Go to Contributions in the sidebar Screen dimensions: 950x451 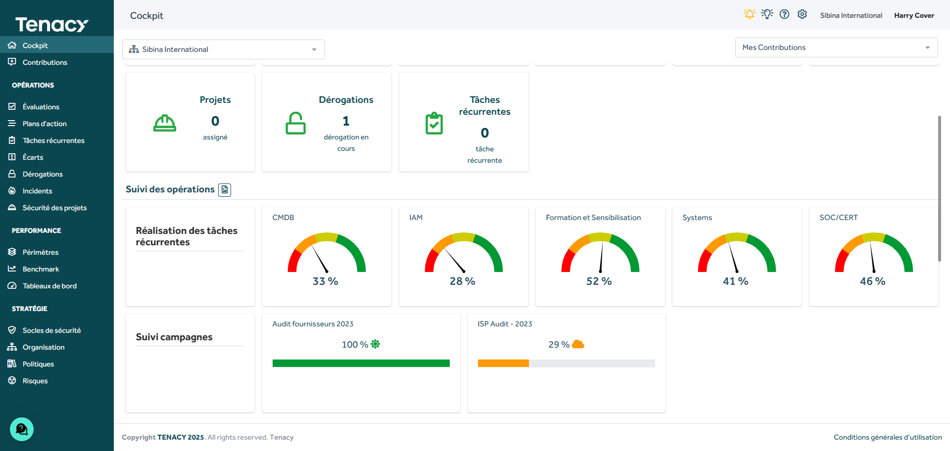[45, 62]
